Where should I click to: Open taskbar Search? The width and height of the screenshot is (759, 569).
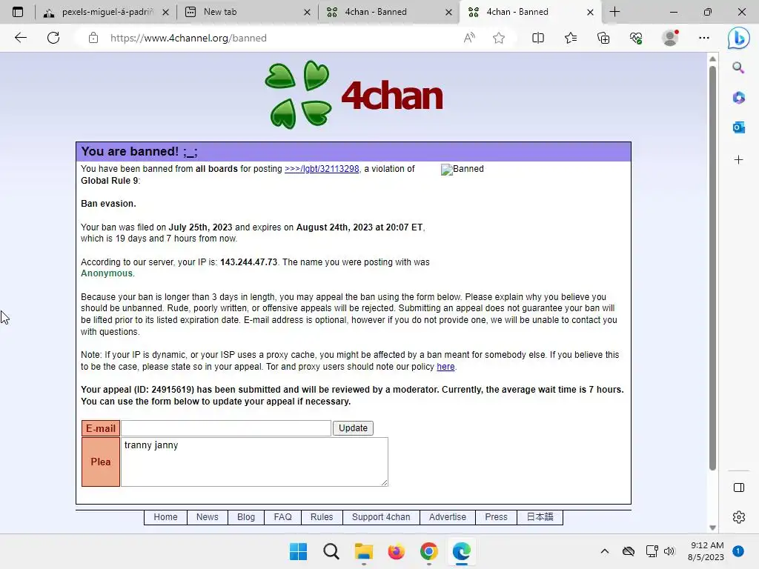point(331,551)
